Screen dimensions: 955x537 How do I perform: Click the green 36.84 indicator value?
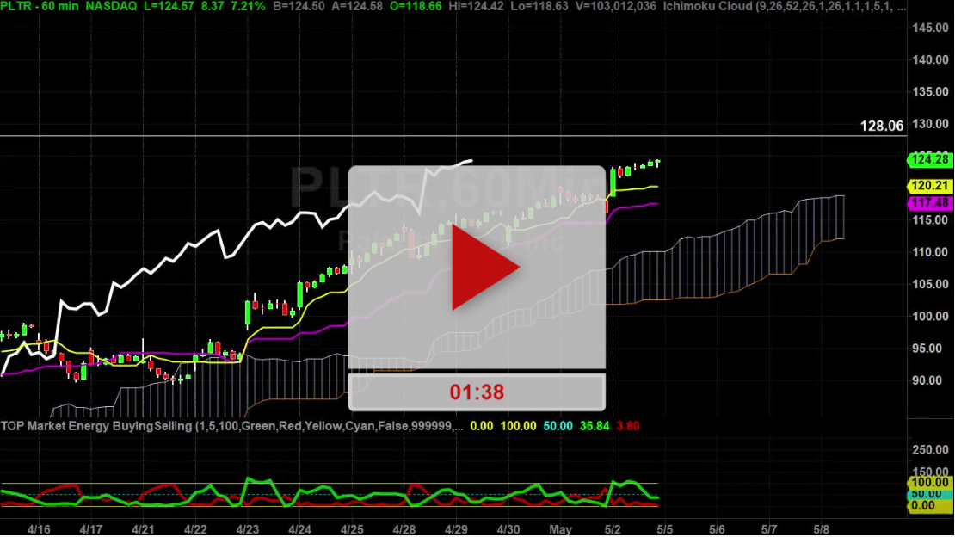tap(595, 426)
